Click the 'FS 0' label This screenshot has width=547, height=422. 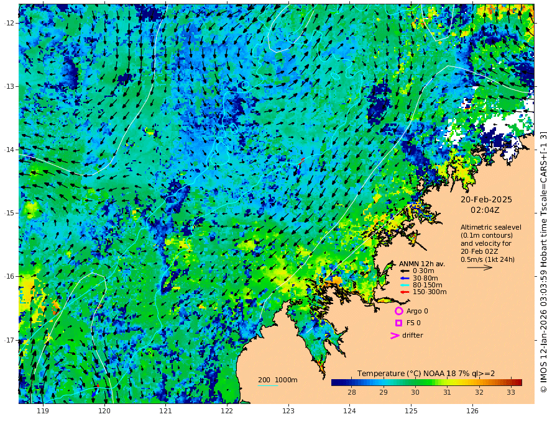click(x=413, y=323)
